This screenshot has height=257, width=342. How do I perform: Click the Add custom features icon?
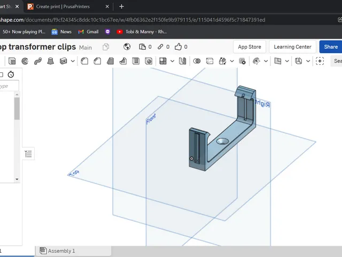coord(320,61)
